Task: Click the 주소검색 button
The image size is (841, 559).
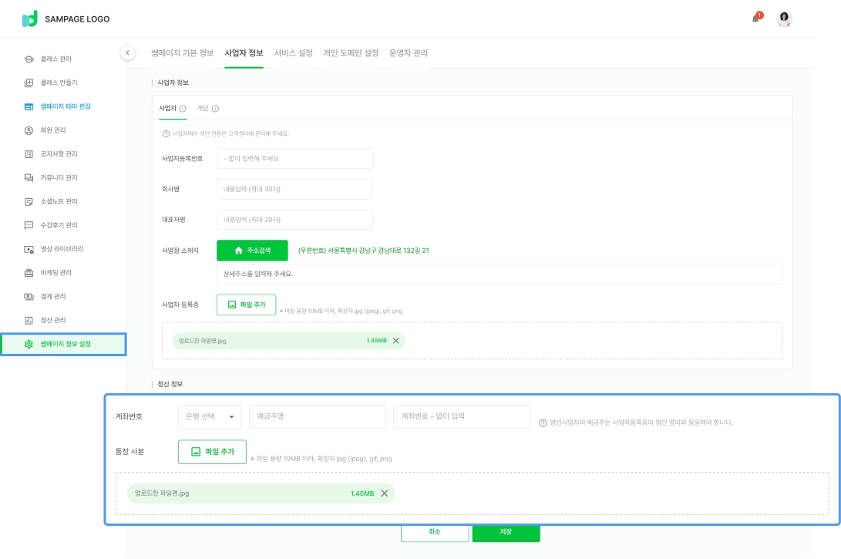Action: (252, 251)
